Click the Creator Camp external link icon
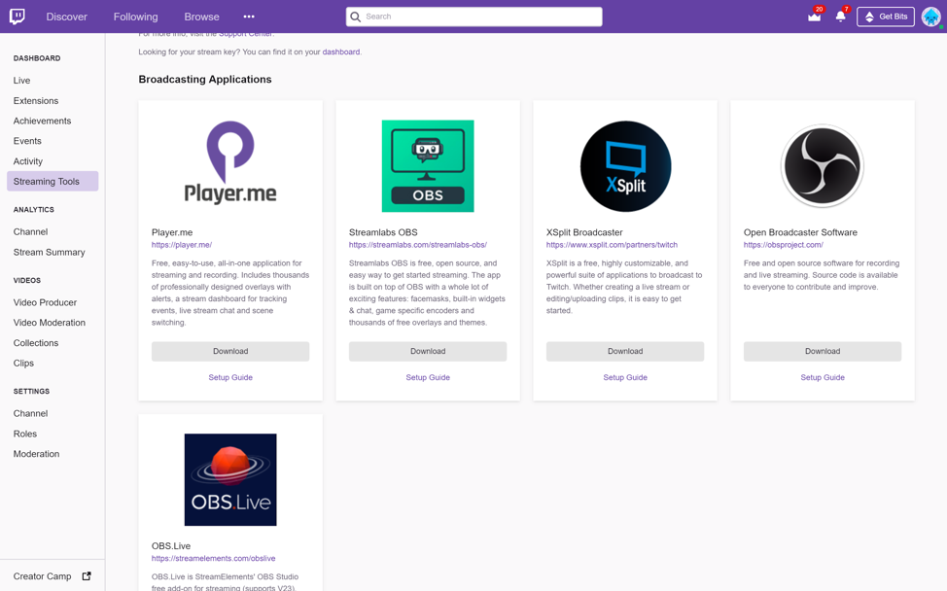Screen dimensions: 947x591 click(x=87, y=575)
